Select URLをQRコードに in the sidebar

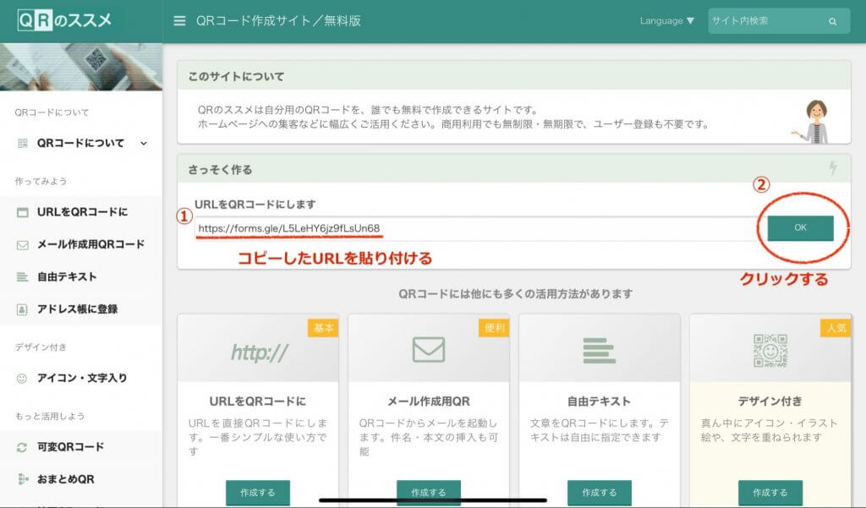coord(81,212)
